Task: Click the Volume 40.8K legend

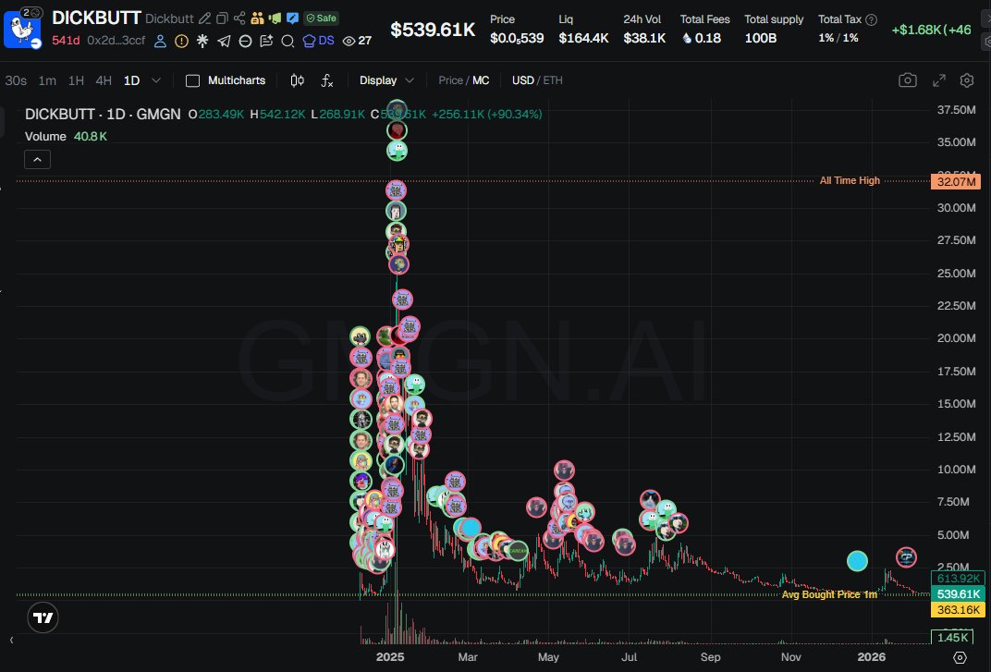Action: coord(66,136)
